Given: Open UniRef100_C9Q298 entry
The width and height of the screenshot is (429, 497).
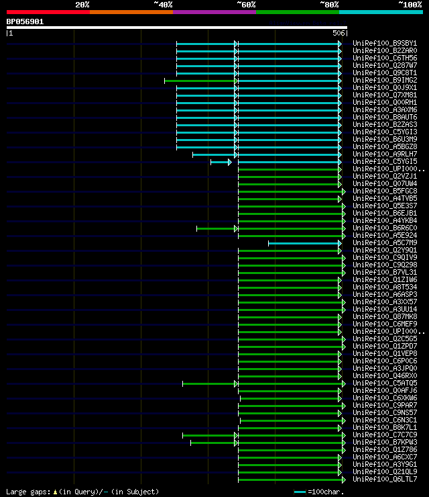Looking at the screenshot, I should 385,265.
